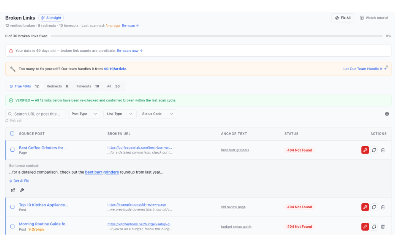Click Get AI Fix in sentence context
Image resolution: width=395 pixels, height=247 pixels.
[x=19, y=181]
